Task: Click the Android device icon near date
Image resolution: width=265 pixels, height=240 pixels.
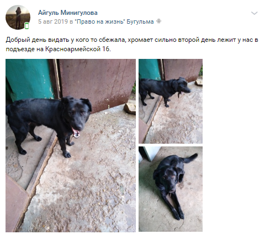Action: (158, 21)
